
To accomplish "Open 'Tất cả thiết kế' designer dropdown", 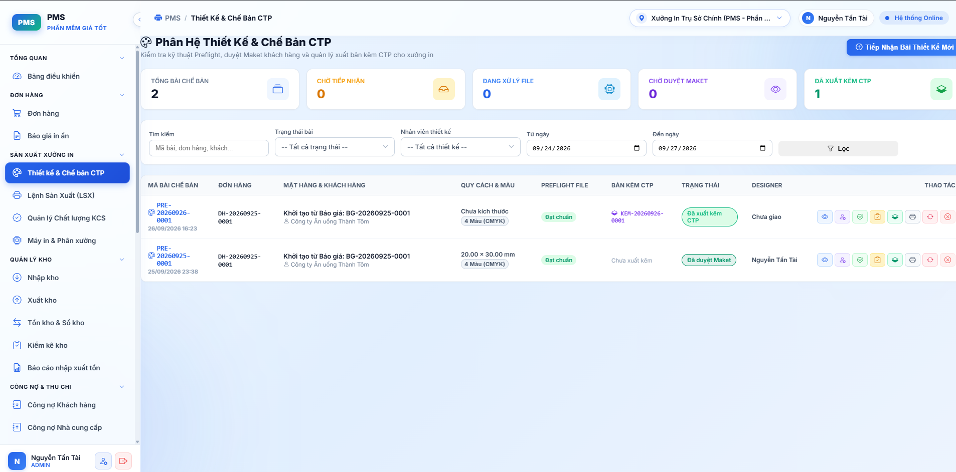I will [x=460, y=147].
